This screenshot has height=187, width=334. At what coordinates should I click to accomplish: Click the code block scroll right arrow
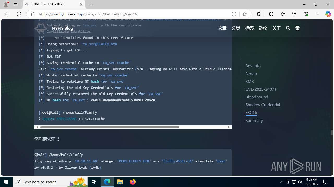tap(229, 127)
